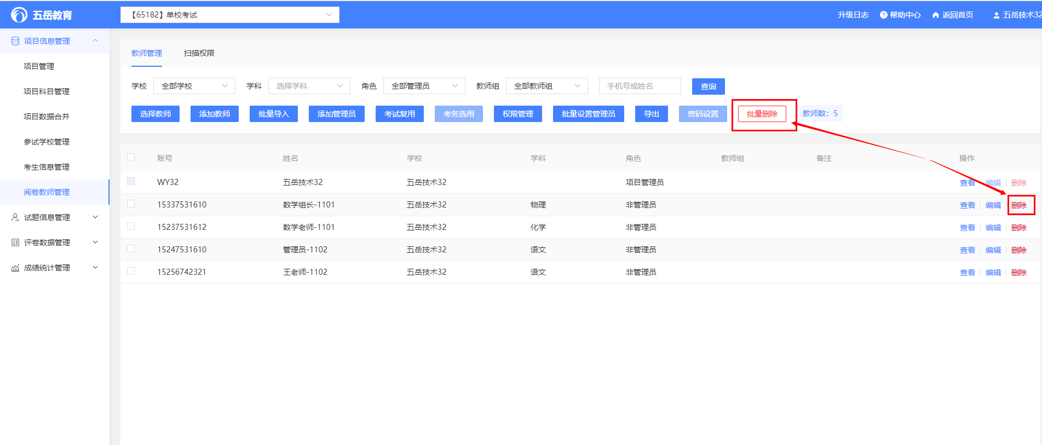This screenshot has height=445, width=1042.
Task: Click the 五岳教育 logo icon
Action: point(19,15)
